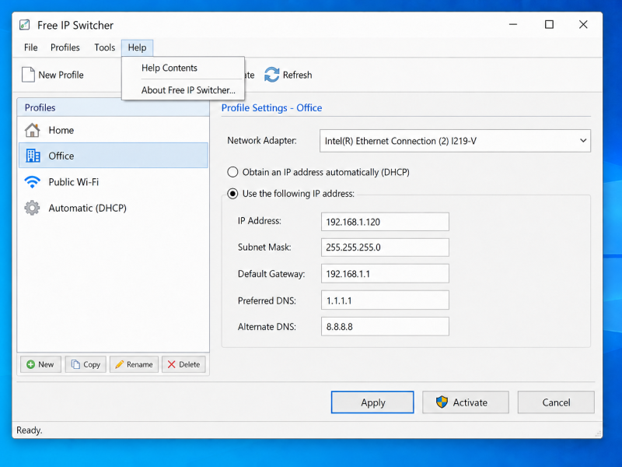Click the Refresh toolbar button

pyautogui.click(x=288, y=75)
